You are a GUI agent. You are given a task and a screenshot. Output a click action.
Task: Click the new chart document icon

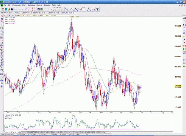pos(3,9)
